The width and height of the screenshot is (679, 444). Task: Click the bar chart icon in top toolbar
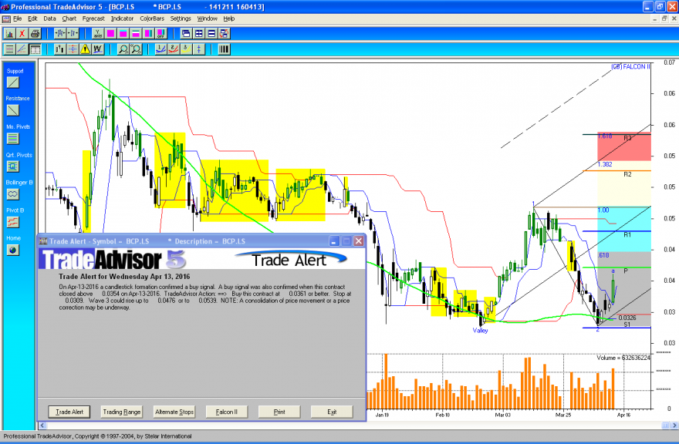click(9, 33)
